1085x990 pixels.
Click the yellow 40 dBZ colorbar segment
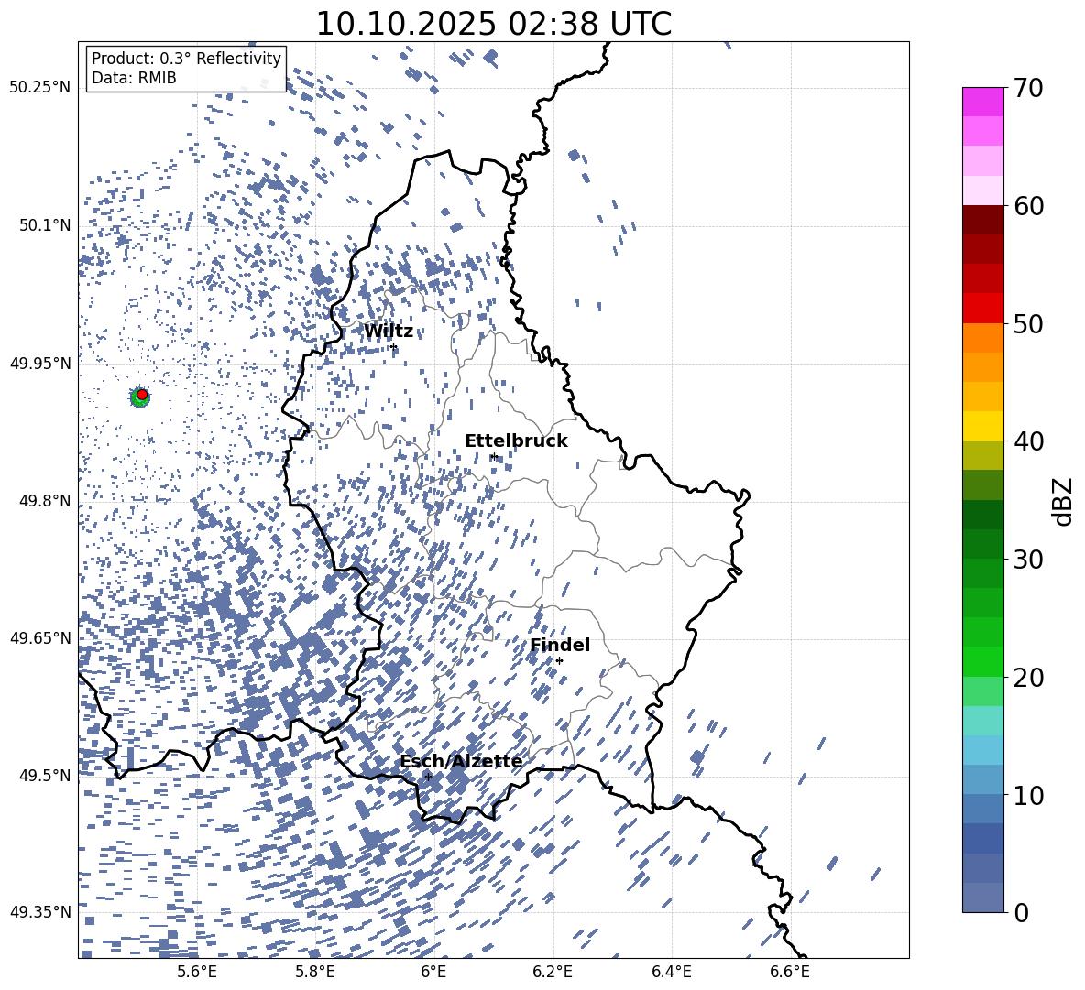(x=982, y=426)
